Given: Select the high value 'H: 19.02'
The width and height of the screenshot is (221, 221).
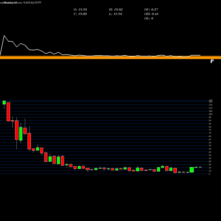Looking at the screenshot, I should pos(116,10).
